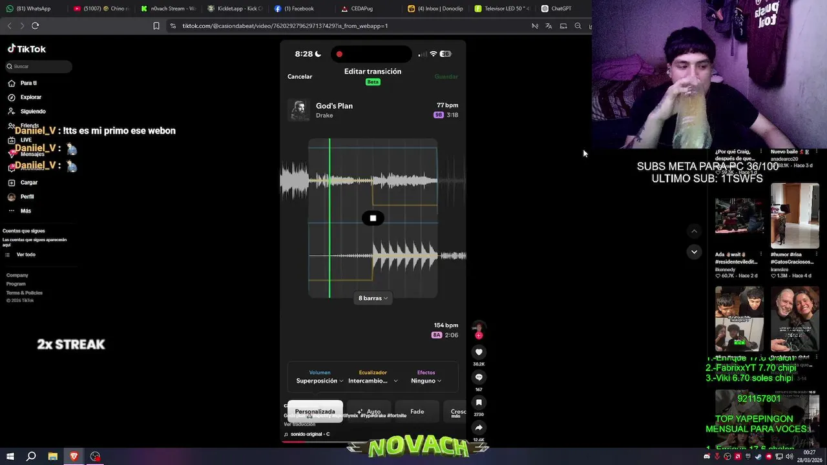Tap Cancelar in the transition editor

click(300, 76)
